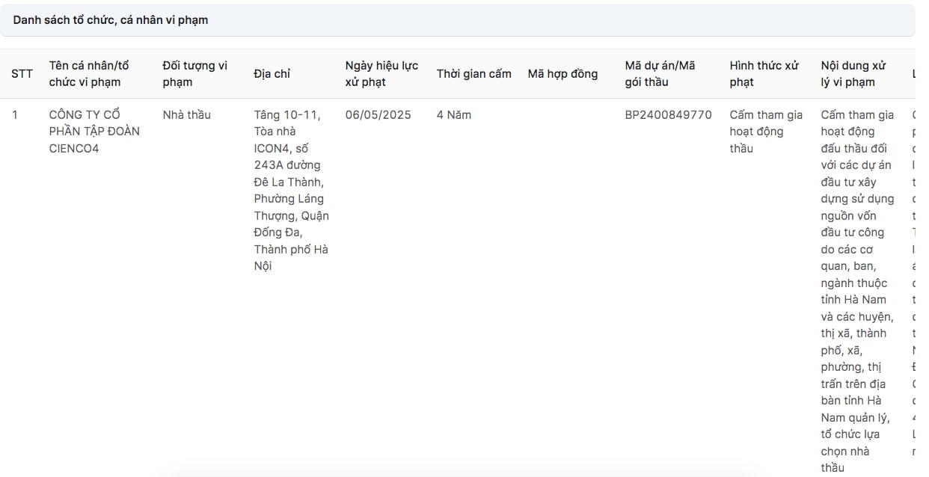Click the "Nhà thầu" cell
929x477 pixels.
186,115
